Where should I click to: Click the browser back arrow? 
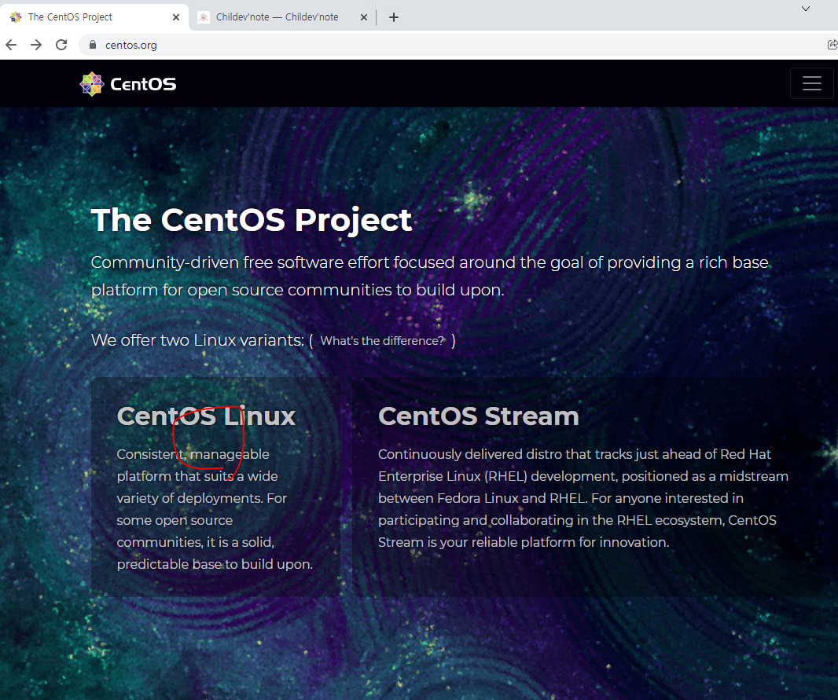(10, 45)
